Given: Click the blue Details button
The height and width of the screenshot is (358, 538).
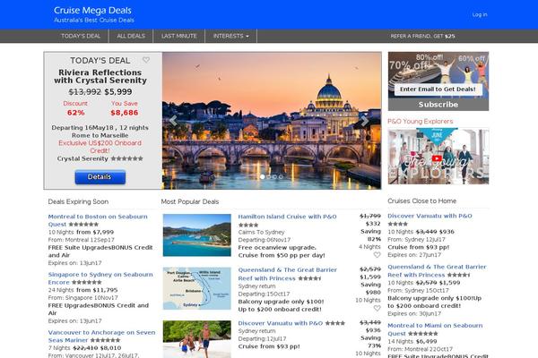Looking at the screenshot, I should (x=100, y=177).
